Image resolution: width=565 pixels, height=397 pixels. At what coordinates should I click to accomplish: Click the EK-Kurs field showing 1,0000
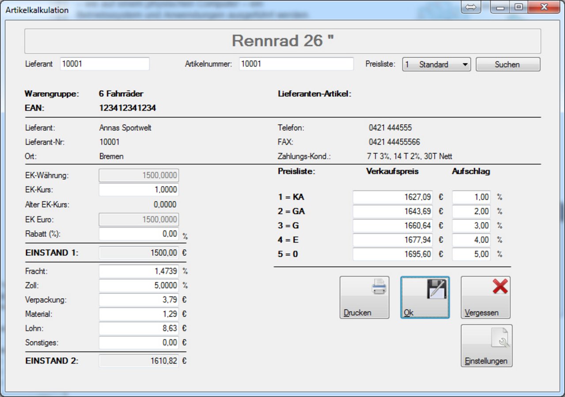(x=139, y=190)
